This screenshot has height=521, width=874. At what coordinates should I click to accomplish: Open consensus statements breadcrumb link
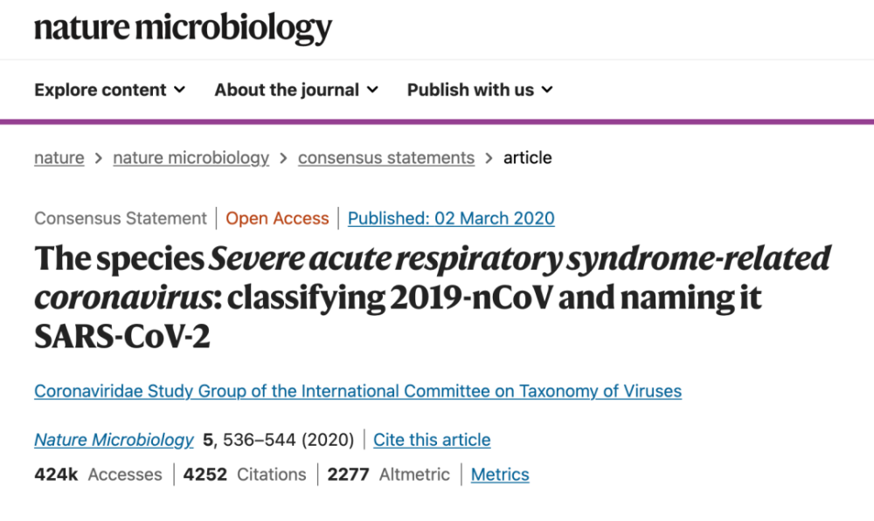(386, 158)
